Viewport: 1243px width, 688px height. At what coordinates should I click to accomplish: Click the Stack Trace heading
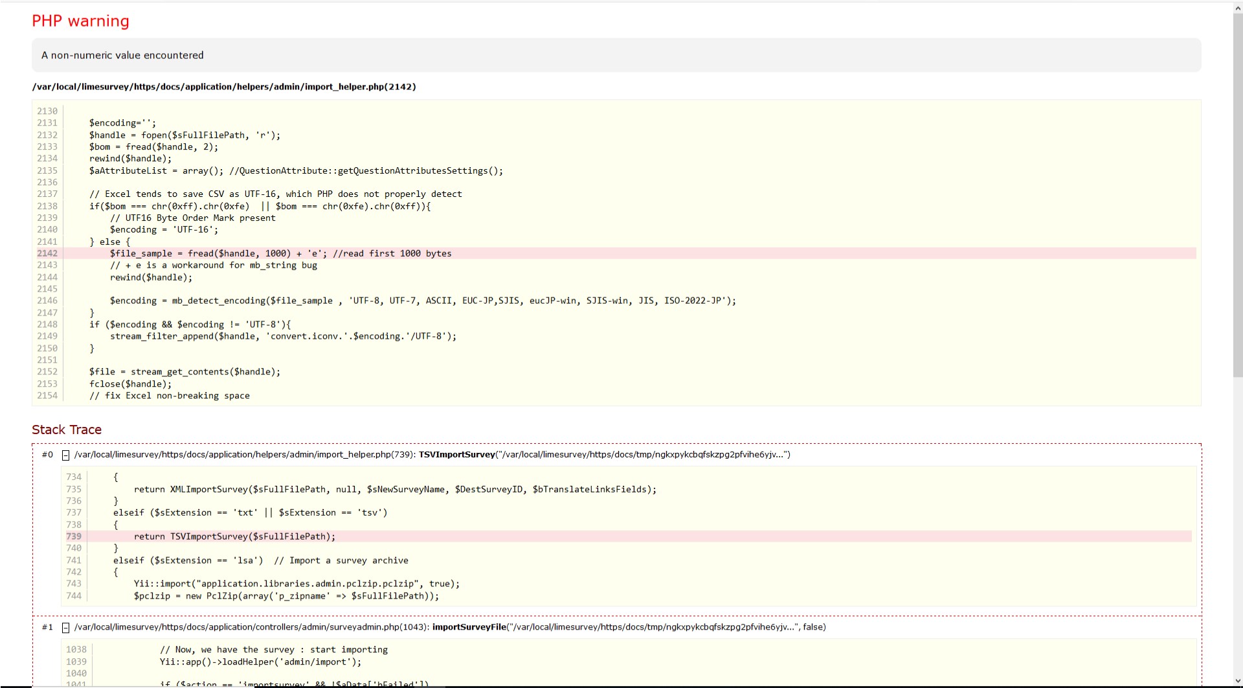tap(67, 430)
